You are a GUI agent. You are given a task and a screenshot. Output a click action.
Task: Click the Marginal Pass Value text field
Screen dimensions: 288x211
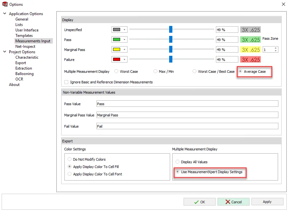[187, 115]
